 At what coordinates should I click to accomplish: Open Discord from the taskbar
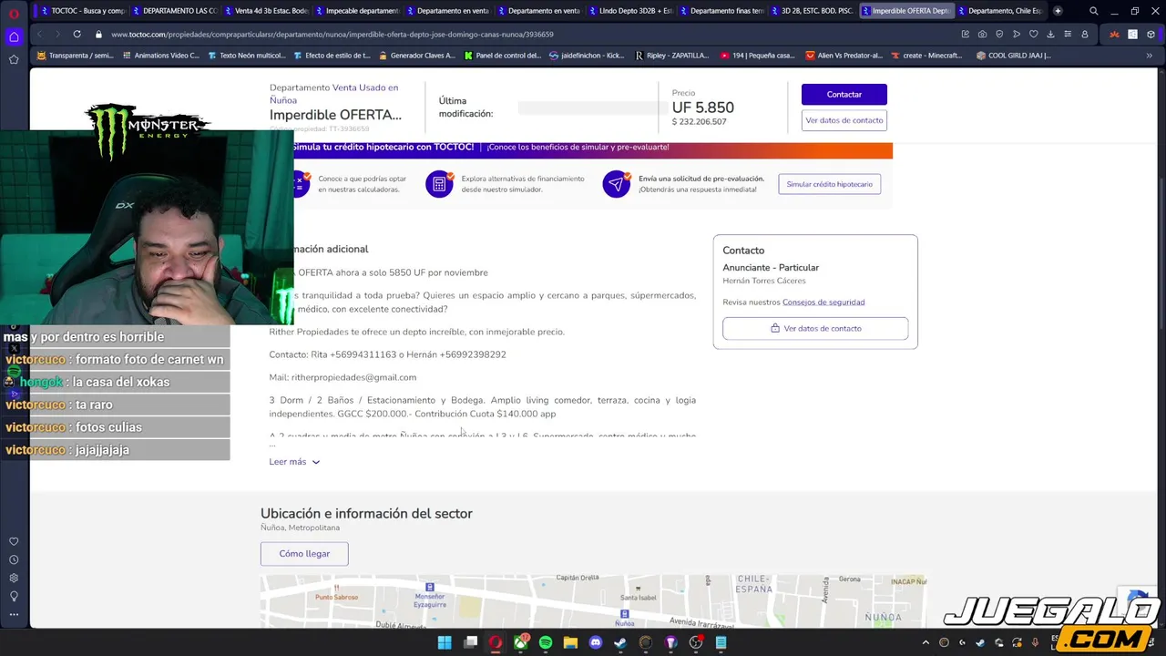(596, 642)
